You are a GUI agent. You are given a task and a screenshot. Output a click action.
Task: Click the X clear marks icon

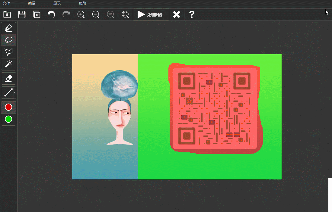(177, 14)
